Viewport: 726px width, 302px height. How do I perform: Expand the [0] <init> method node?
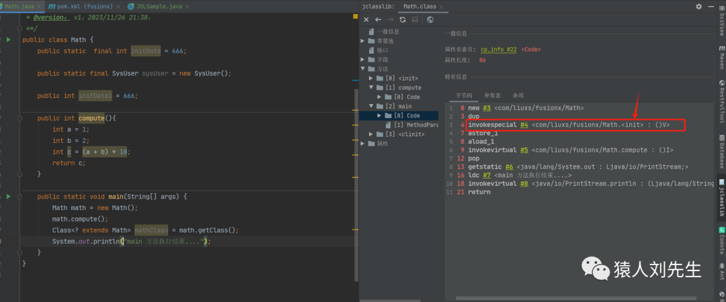pos(371,78)
